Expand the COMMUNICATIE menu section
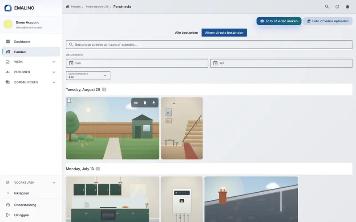 tap(31, 82)
